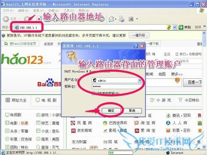Click the 人人网 blue icon
Viewport: 207px width, 155px height.
tap(168, 123)
